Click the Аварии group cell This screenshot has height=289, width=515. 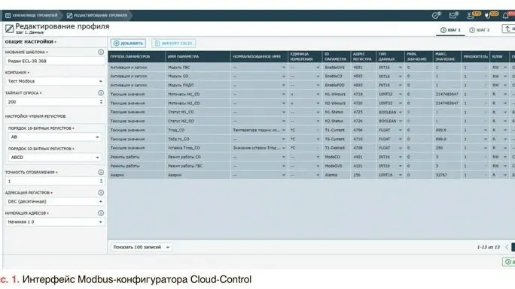pos(136,175)
